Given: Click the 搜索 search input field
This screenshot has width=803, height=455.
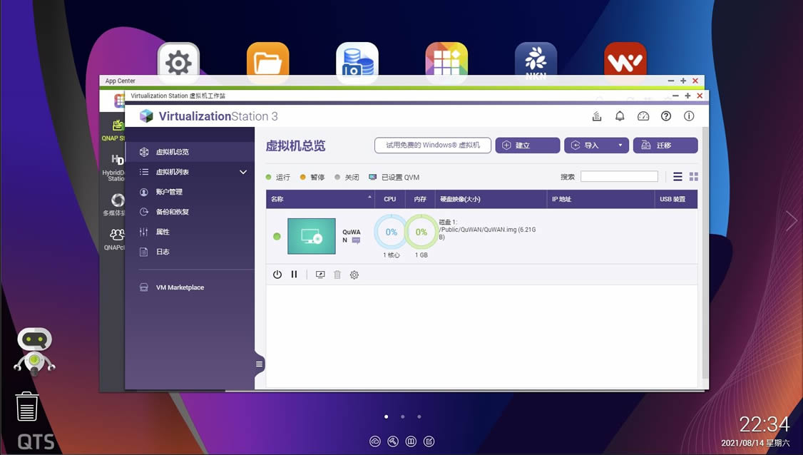Looking at the screenshot, I should (619, 177).
